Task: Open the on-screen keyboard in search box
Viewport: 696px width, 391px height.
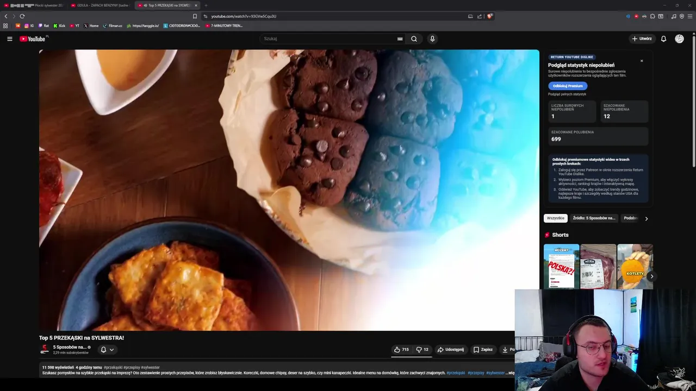Action: tap(400, 39)
